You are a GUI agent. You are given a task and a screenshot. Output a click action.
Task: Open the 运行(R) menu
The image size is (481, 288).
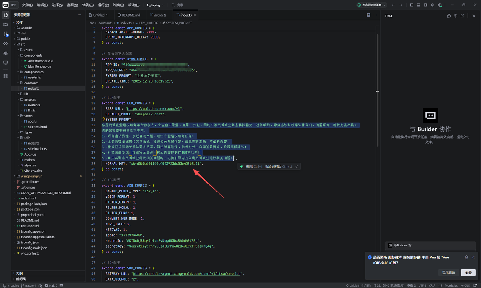(x=103, y=5)
